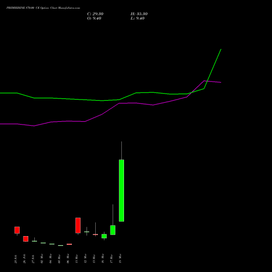Image resolution: width=272 pixels, height=272 pixels.
Task: Click the green candle body for 17 Mar
Action: pos(113,230)
